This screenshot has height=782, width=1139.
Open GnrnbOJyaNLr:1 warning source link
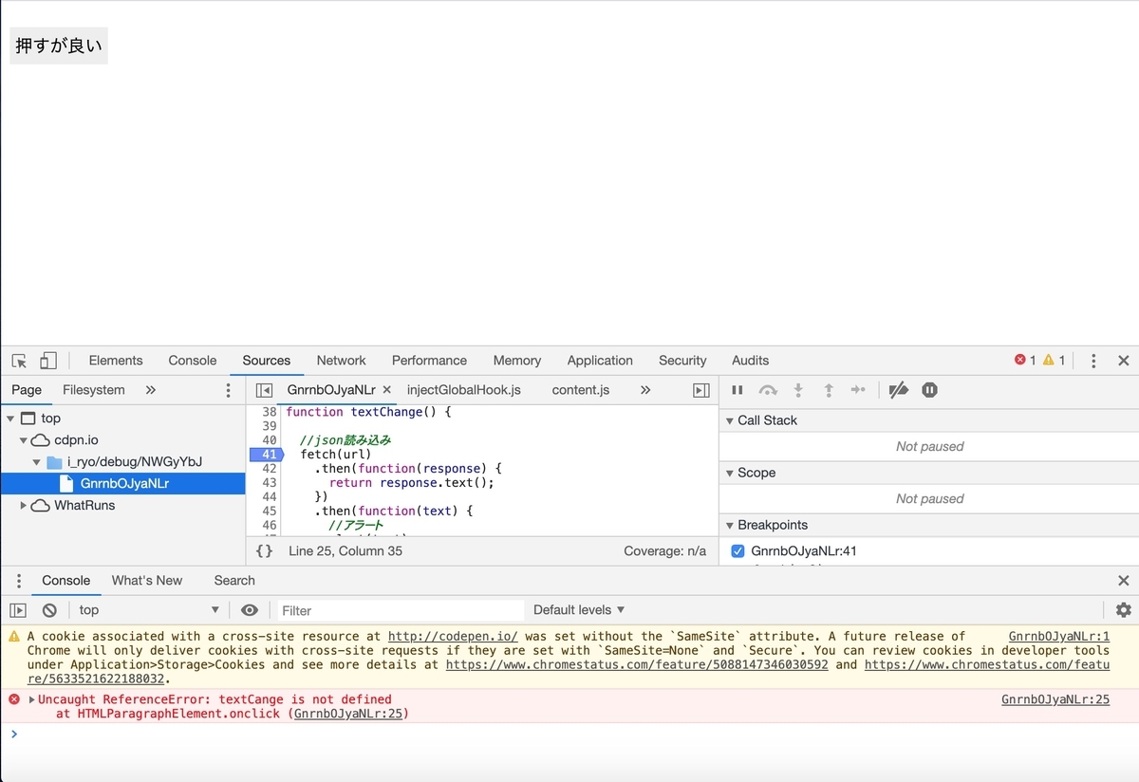tap(1059, 637)
